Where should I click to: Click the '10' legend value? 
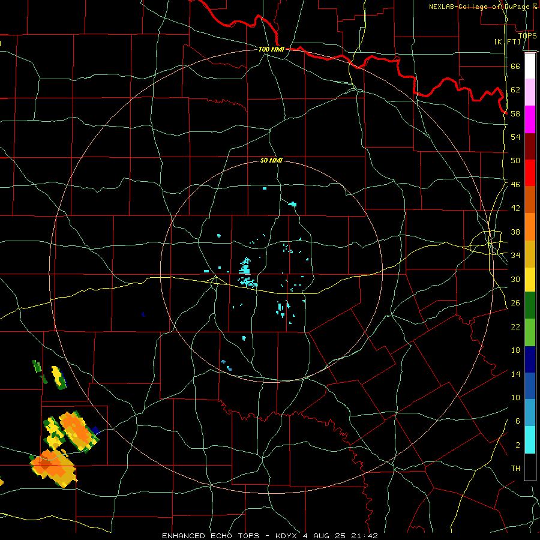coord(515,397)
